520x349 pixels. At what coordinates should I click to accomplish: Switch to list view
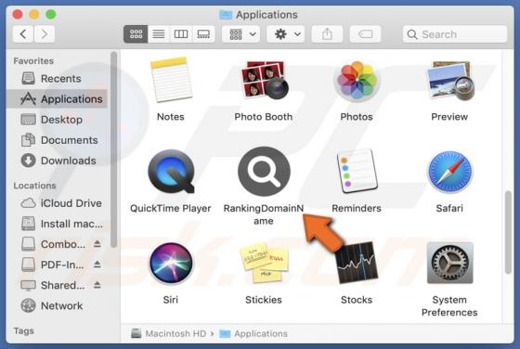[159, 34]
